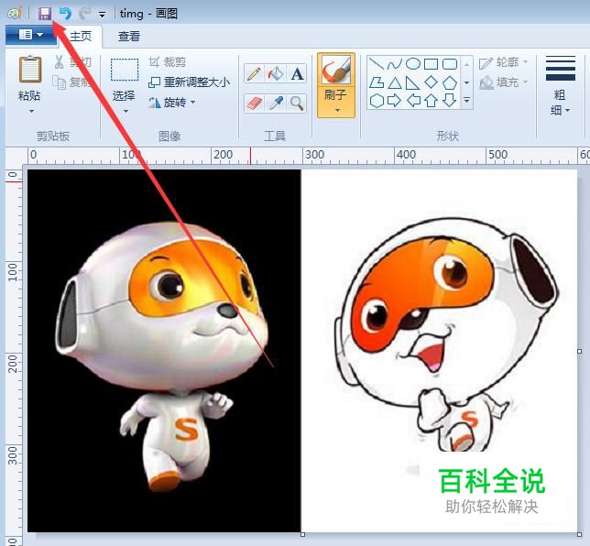Click the 刷子 (Brushes) tool icon

click(336, 70)
